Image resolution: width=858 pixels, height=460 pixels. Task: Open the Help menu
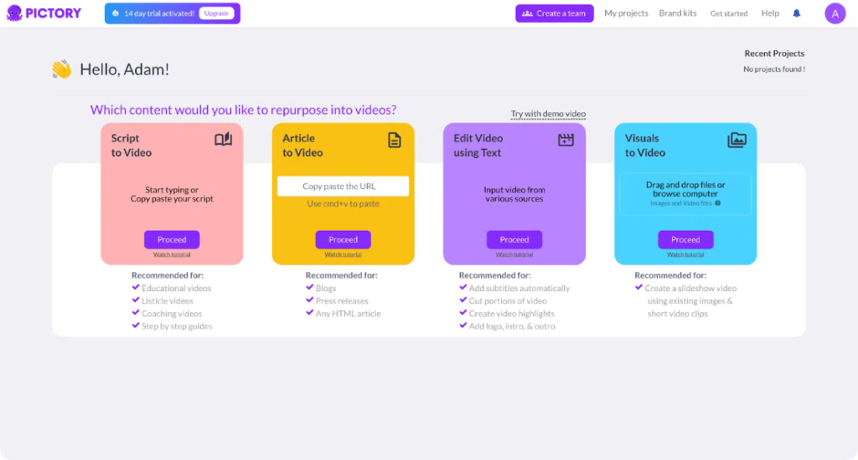tap(770, 13)
